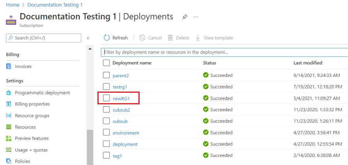Open the subsub deployment link

click(120, 122)
